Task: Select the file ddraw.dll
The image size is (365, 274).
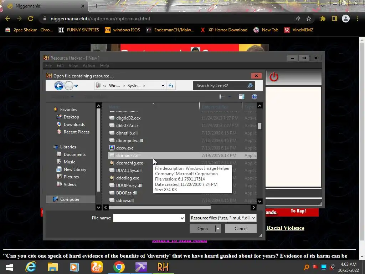Action: tap(125, 201)
